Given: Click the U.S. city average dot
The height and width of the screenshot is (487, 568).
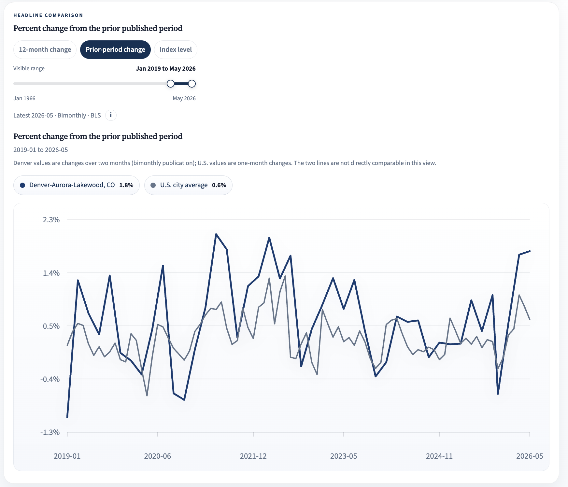Looking at the screenshot, I should pos(153,185).
